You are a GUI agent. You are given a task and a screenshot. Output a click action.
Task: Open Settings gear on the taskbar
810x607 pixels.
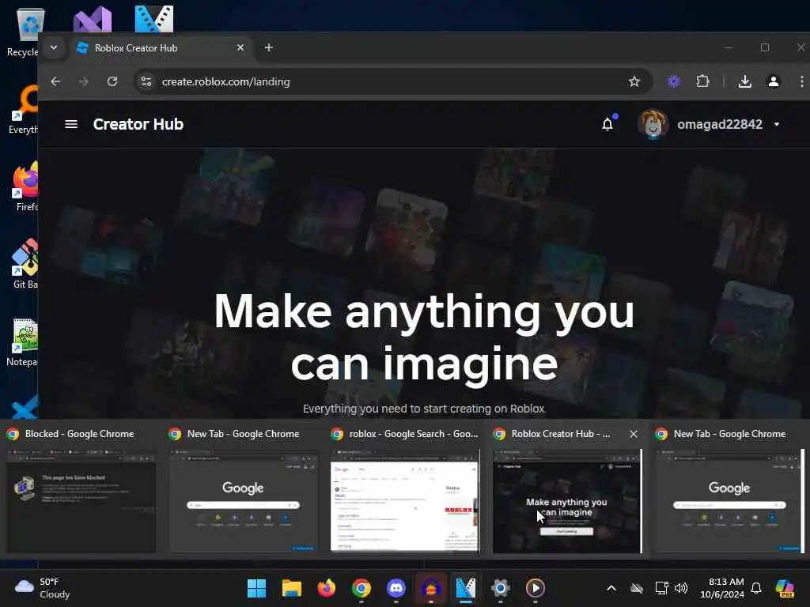(x=500, y=588)
